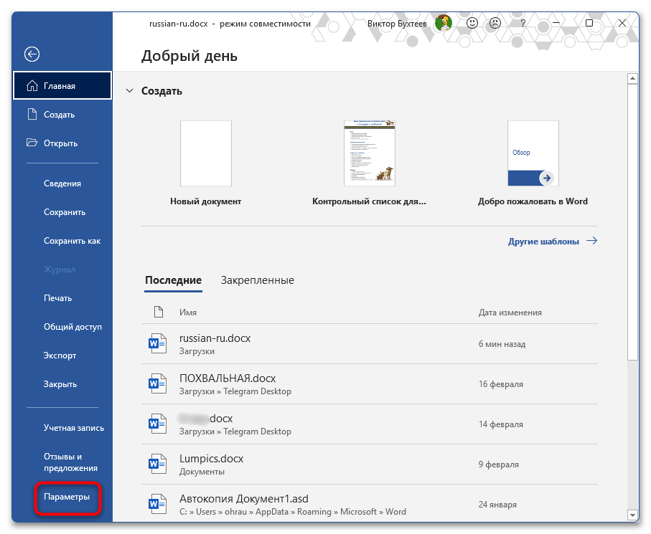Collapse the Создать section with the chevron
Image resolution: width=651 pixels, height=534 pixels.
(129, 91)
